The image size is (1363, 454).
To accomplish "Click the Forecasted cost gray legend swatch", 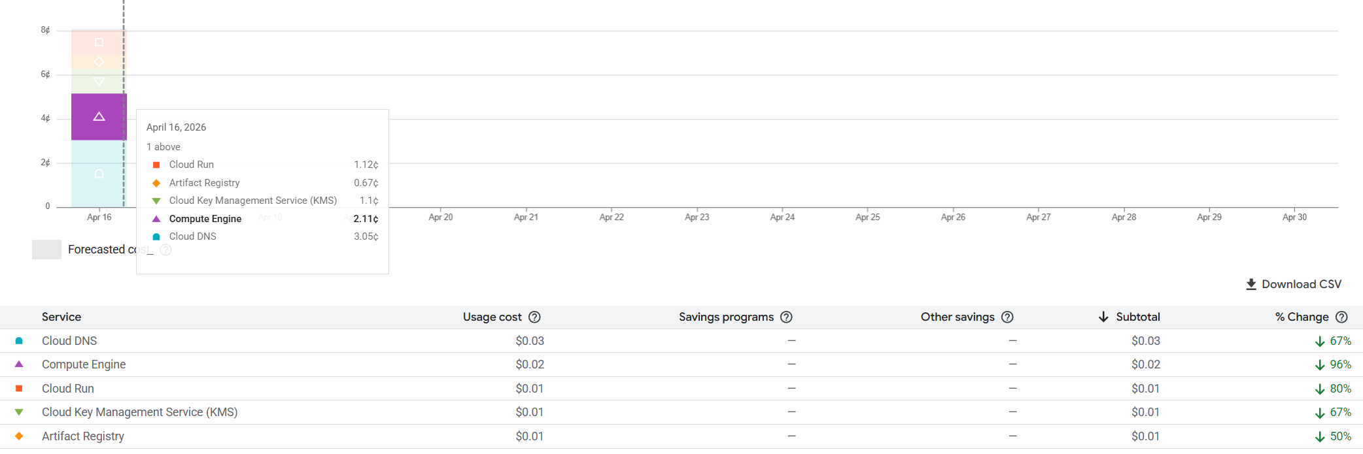I will (46, 250).
